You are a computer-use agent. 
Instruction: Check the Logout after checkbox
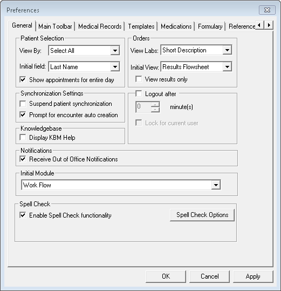pyautogui.click(x=139, y=94)
